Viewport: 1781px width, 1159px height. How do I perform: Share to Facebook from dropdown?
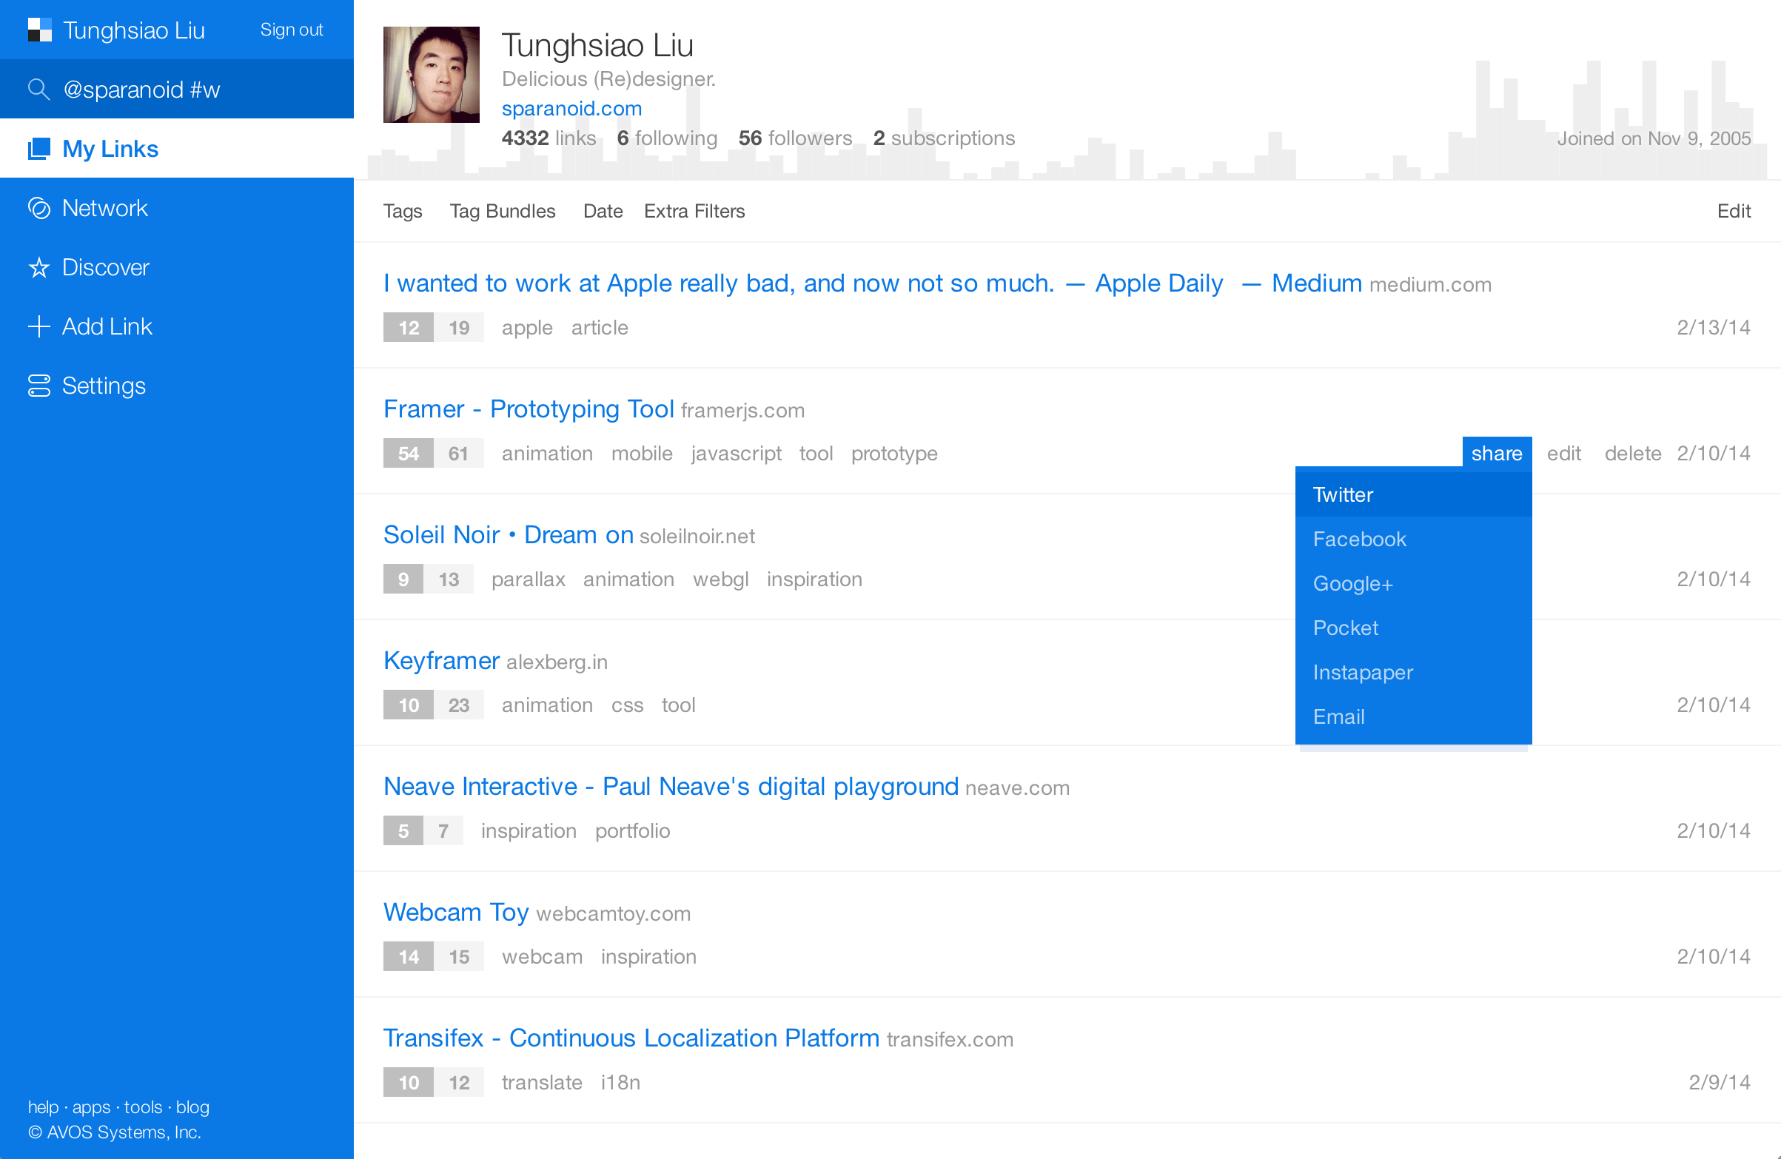pos(1413,539)
